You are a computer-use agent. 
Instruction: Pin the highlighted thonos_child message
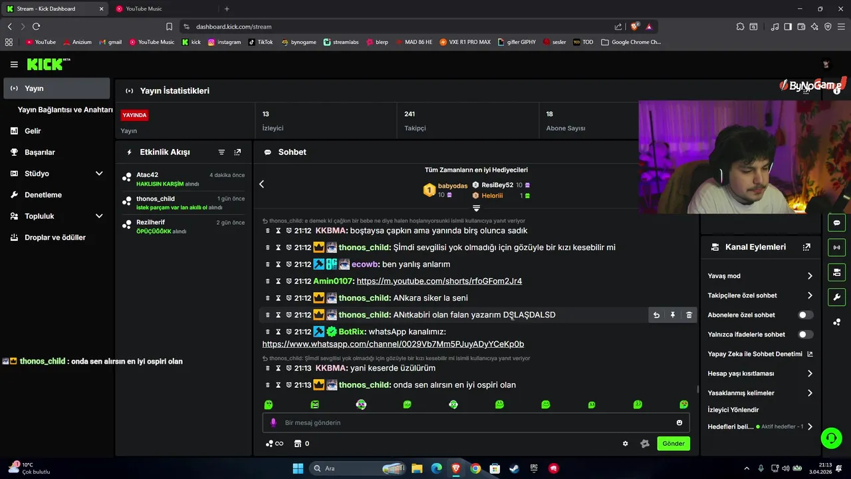click(x=673, y=315)
